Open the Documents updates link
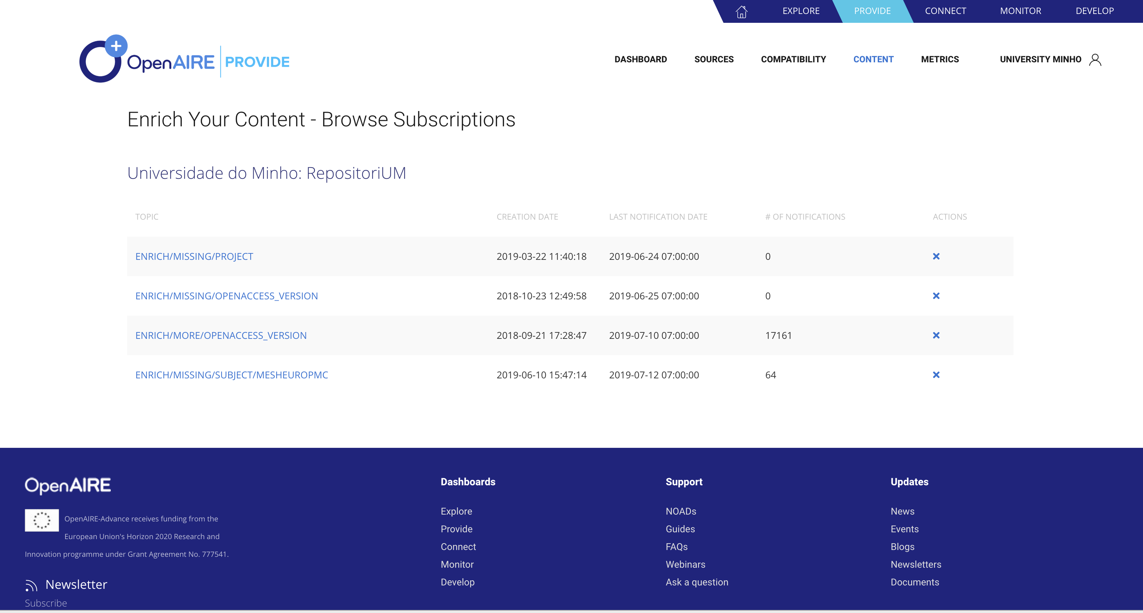 (915, 582)
